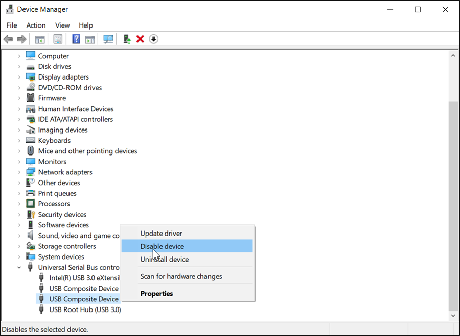Expand the Monitors node
The width and height of the screenshot is (460, 336).
click(19, 162)
